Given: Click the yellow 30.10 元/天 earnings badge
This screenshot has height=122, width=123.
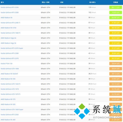Looking at the screenshot, I should 116,58.
